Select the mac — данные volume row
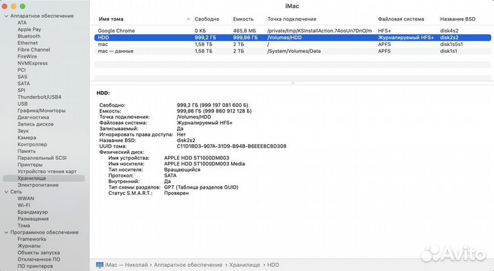The height and width of the screenshot is (271, 494). coord(293,51)
